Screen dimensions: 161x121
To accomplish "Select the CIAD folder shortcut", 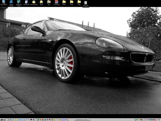I will click(x=79, y=3).
